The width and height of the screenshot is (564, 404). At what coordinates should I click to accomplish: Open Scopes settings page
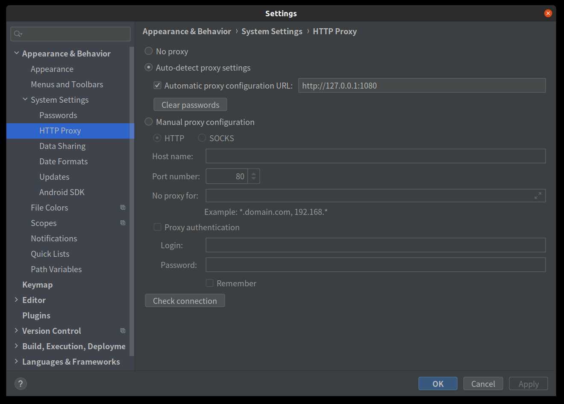[44, 223]
